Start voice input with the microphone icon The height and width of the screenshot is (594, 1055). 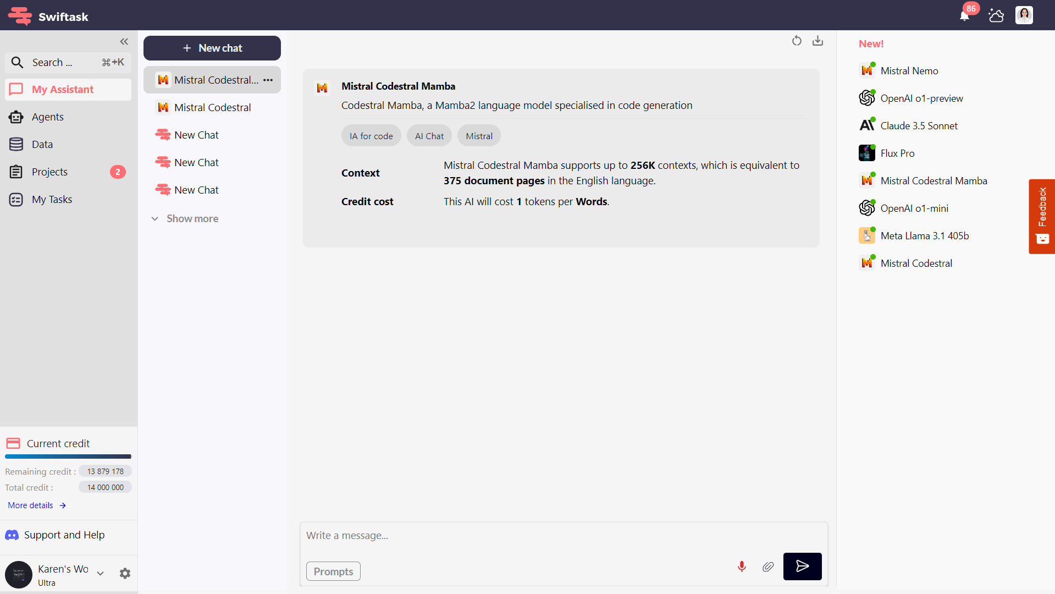click(x=742, y=566)
